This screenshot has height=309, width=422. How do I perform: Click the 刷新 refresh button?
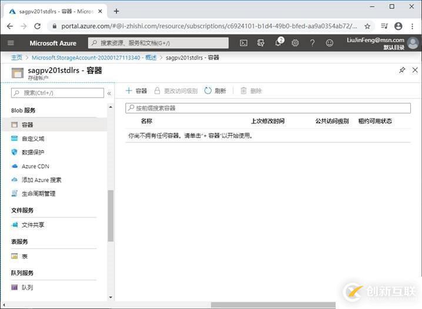coord(215,91)
